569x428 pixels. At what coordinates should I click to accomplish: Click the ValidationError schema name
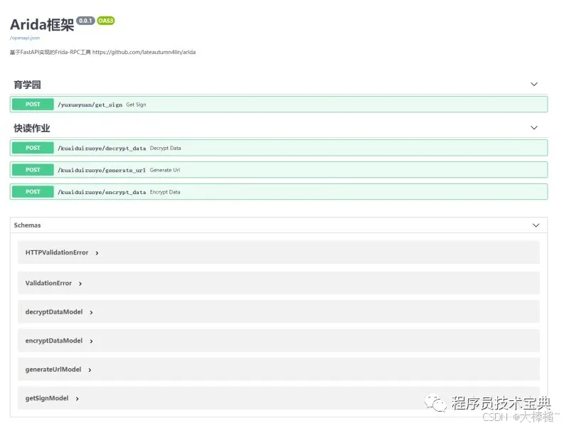48,283
